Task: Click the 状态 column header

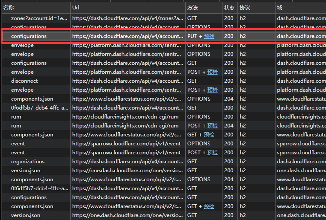Action: point(229,8)
